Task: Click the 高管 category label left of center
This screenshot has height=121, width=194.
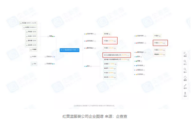Action: coord(50,36)
